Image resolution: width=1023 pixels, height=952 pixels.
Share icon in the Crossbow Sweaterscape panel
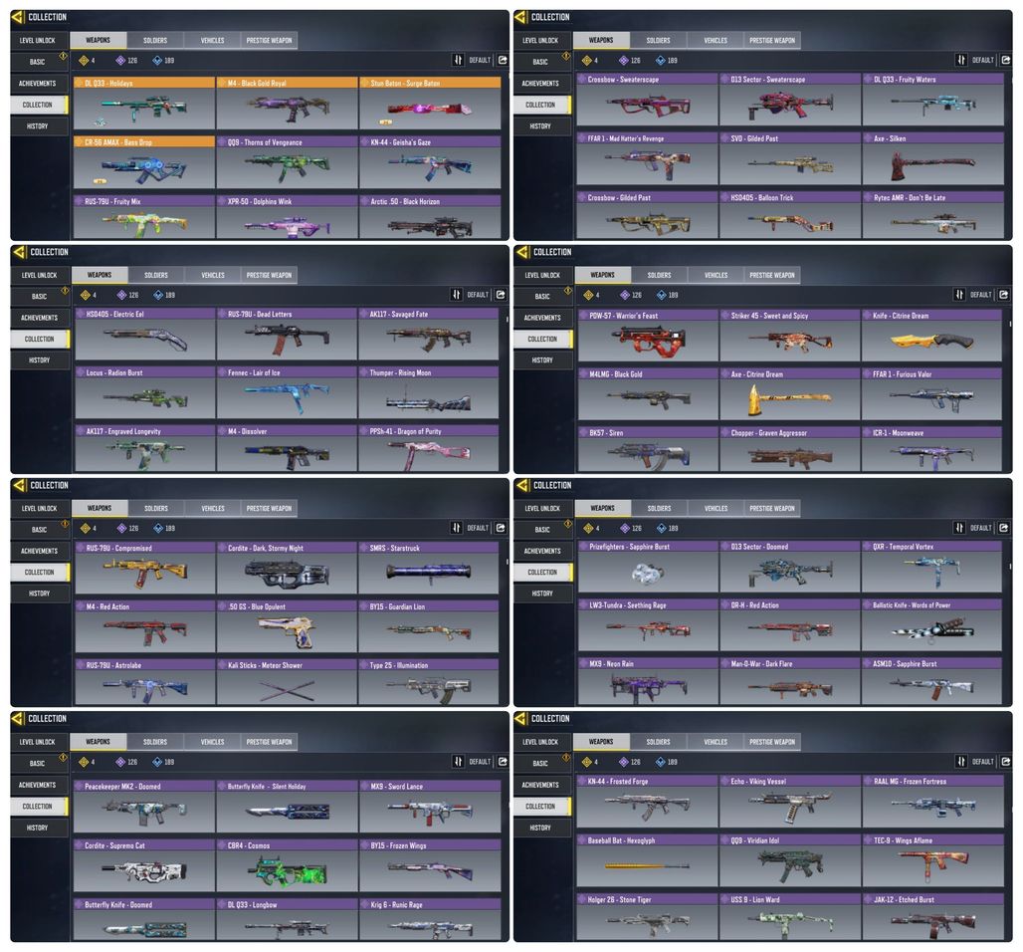coord(1006,60)
